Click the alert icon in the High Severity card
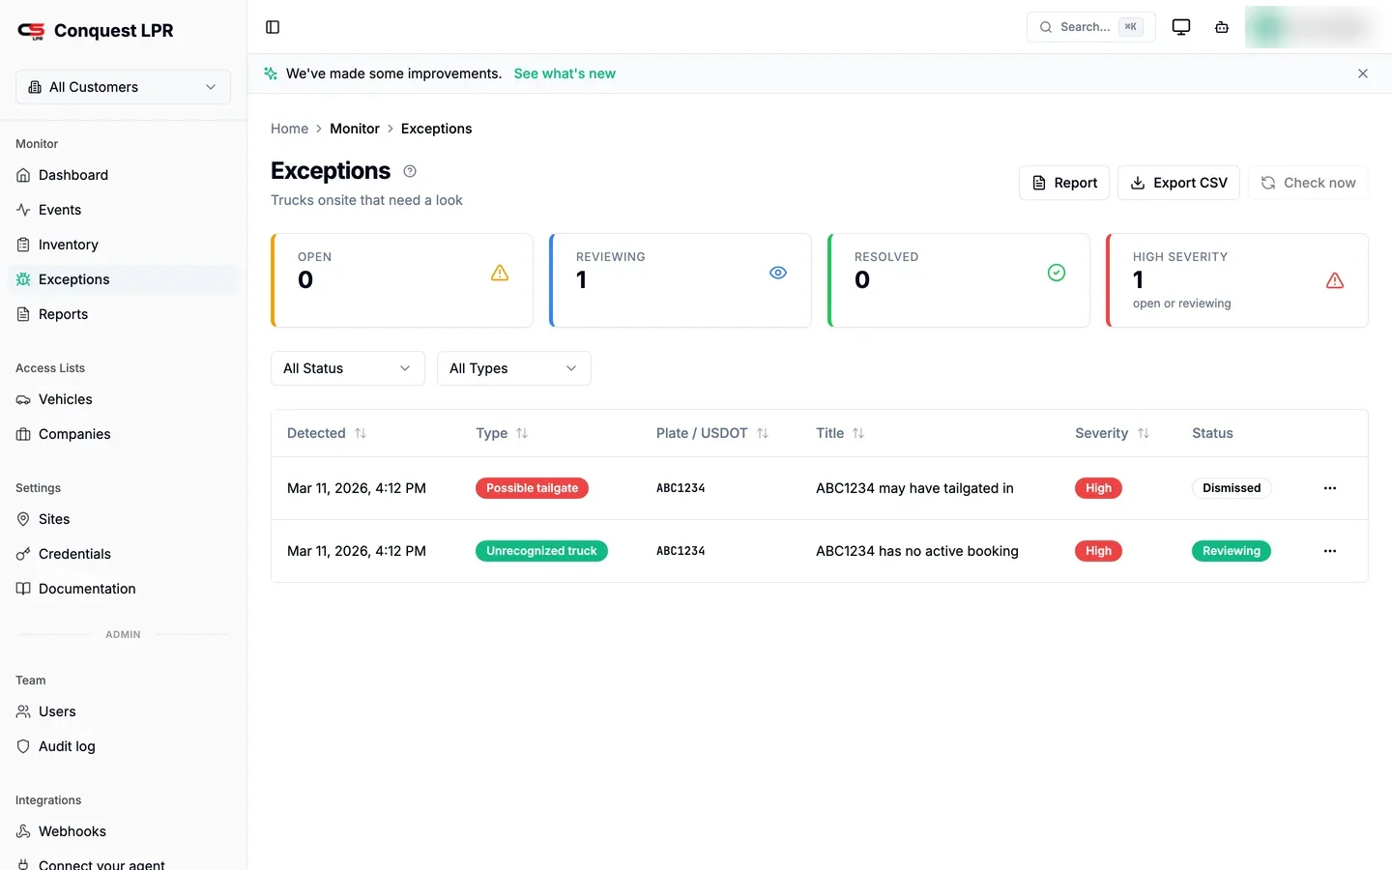 coord(1335,280)
